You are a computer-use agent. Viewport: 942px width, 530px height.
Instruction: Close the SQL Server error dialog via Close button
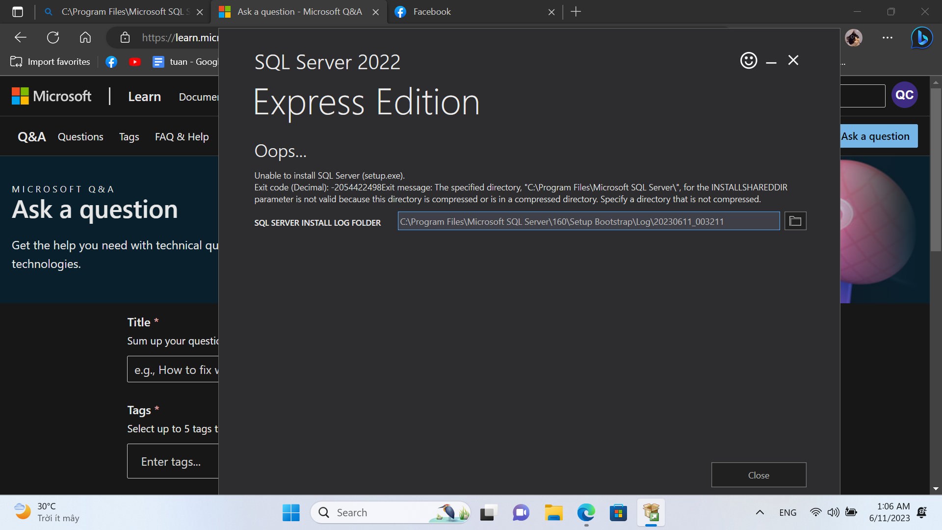point(759,475)
